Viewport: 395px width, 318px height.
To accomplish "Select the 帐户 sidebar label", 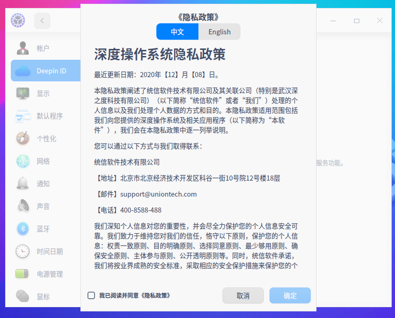I will point(43,48).
